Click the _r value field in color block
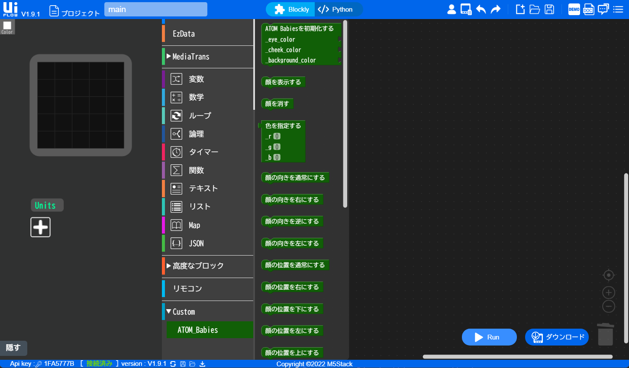Image resolution: width=629 pixels, height=368 pixels. (277, 136)
